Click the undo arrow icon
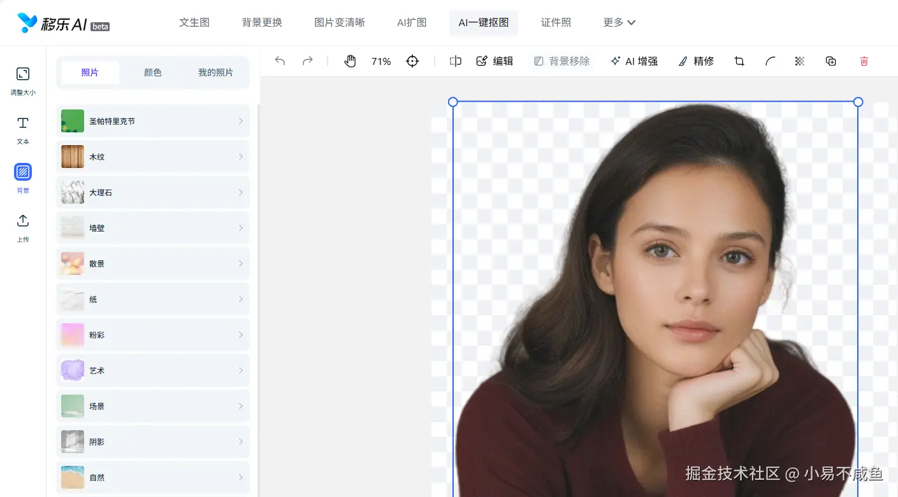 tap(280, 61)
